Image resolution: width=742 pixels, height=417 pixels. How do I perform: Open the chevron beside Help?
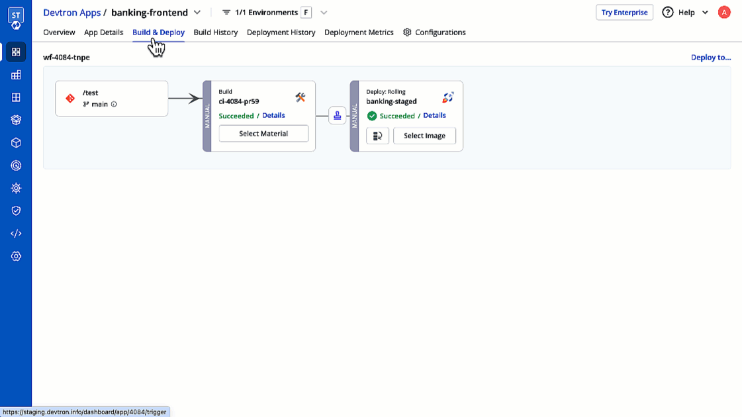click(704, 12)
